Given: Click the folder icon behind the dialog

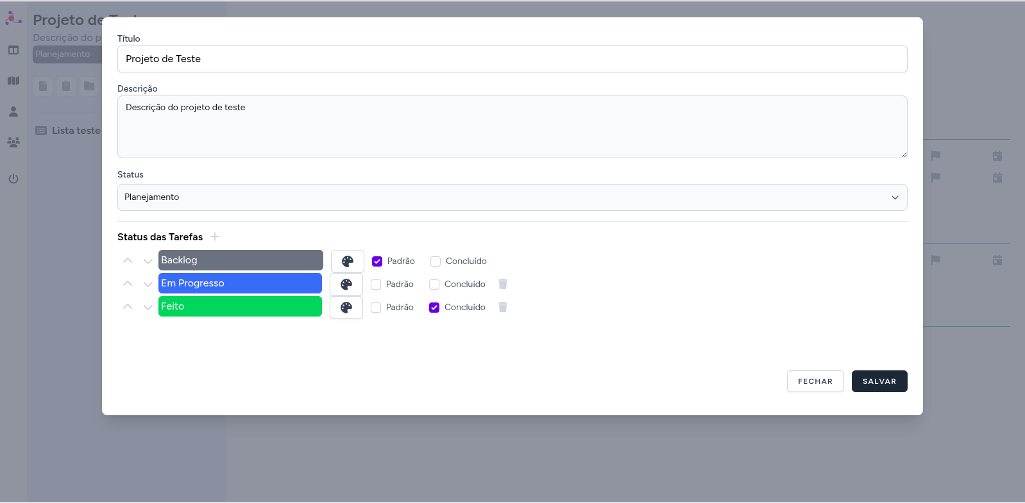Looking at the screenshot, I should click(89, 86).
